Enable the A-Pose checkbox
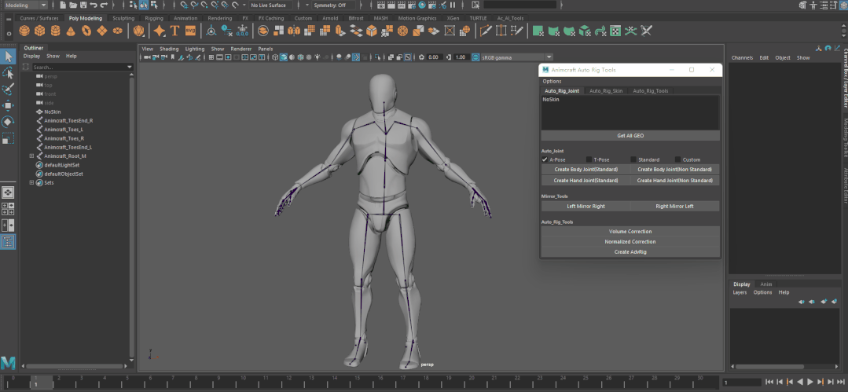848x392 pixels. coord(545,159)
